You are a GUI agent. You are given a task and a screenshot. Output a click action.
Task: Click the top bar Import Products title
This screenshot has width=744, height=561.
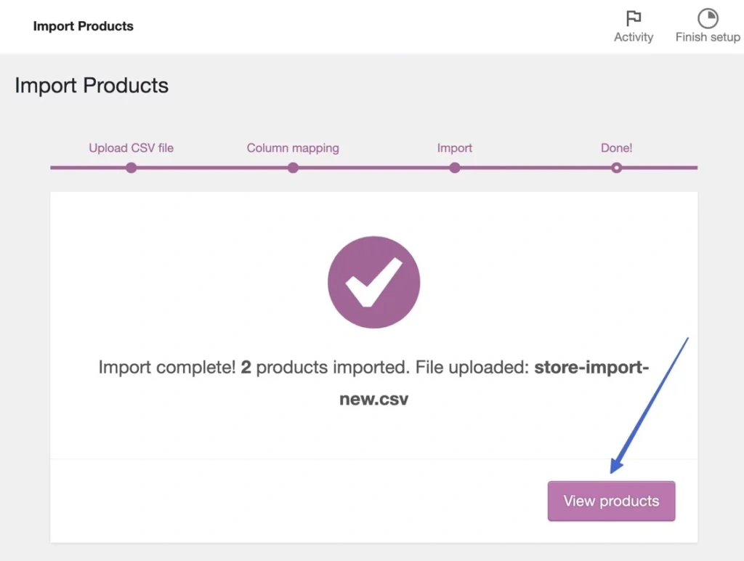pos(84,26)
